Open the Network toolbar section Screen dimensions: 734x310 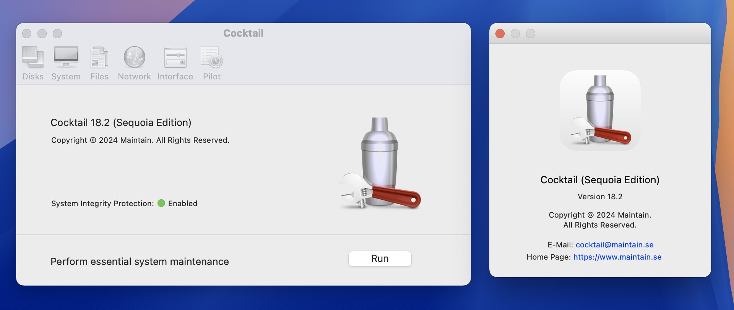click(134, 63)
